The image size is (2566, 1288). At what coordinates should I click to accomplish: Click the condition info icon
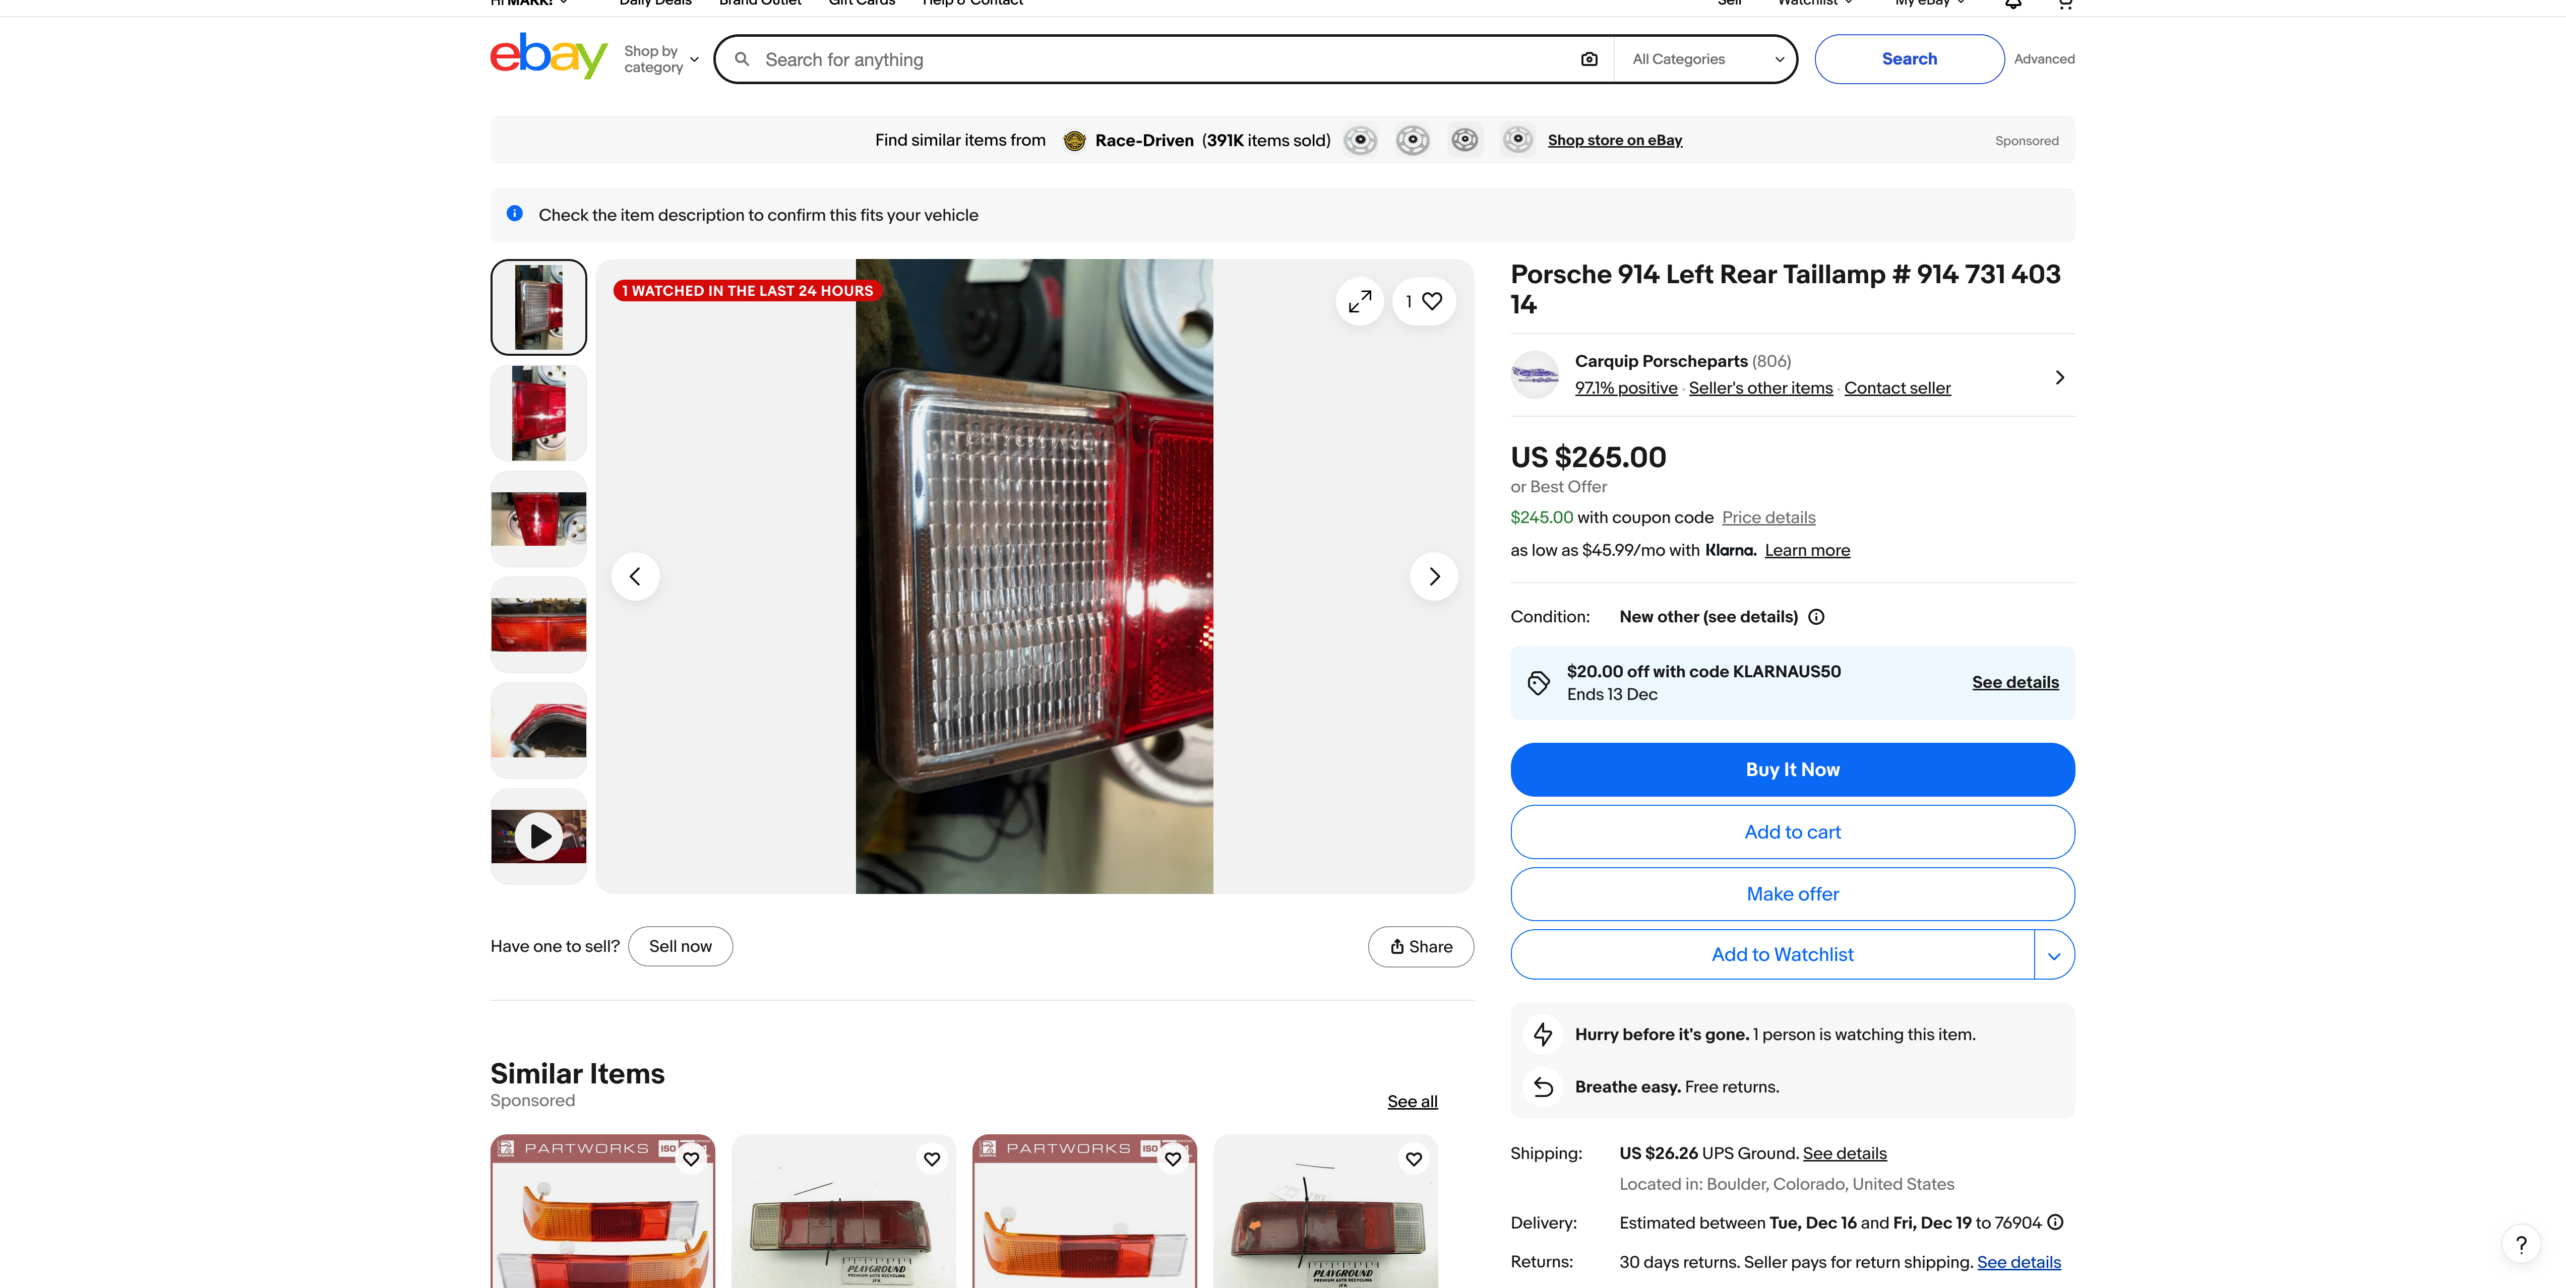point(1816,617)
